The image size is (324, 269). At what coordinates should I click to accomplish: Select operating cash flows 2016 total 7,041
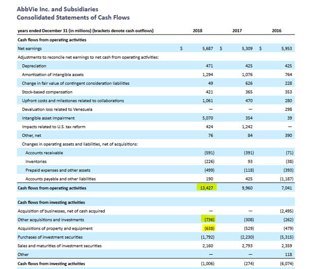(x=287, y=188)
